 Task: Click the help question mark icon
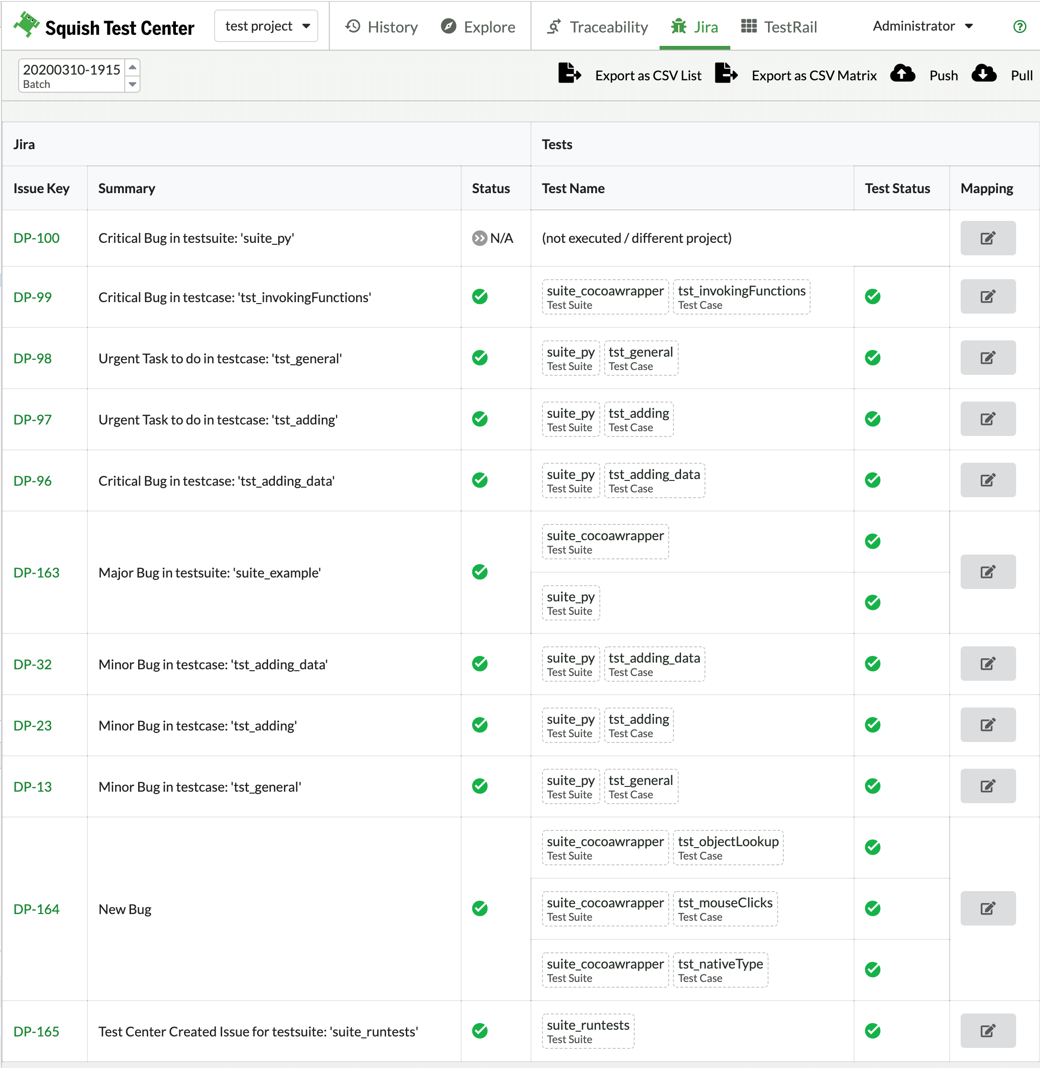click(1019, 26)
